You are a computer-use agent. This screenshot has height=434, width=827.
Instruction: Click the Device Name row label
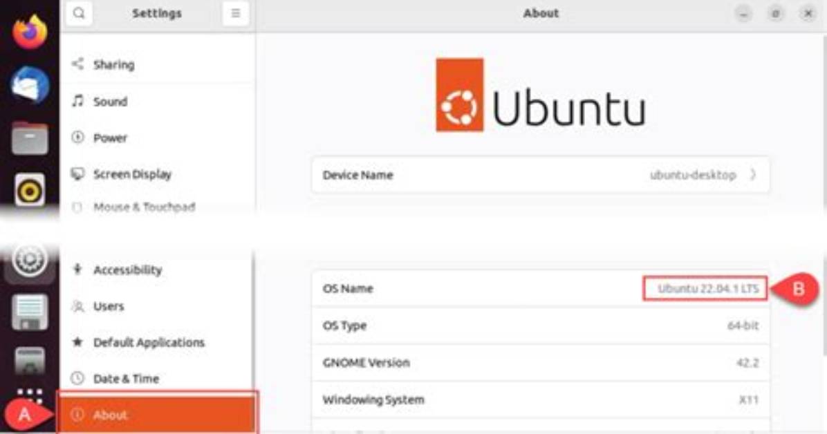click(357, 175)
